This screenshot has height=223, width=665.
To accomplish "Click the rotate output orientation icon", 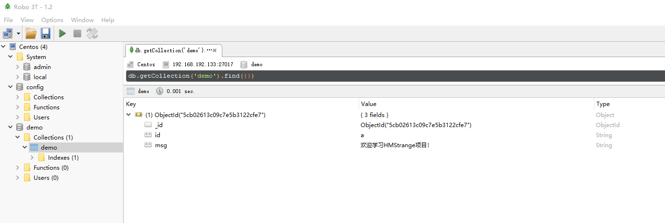I will [92, 33].
